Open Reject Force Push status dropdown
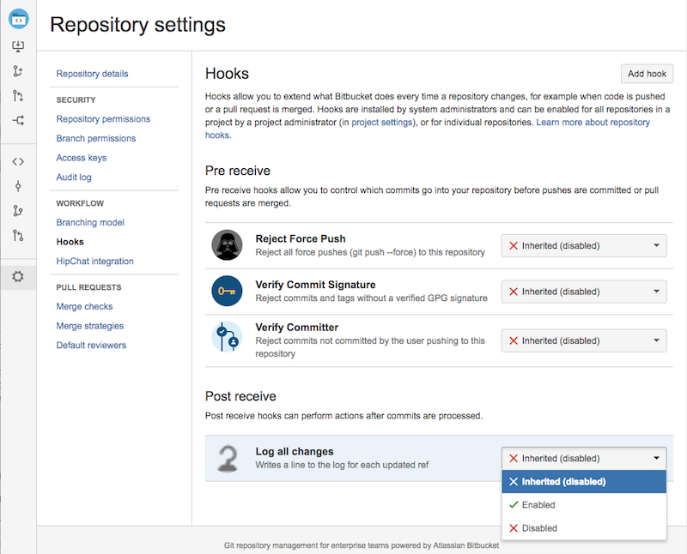Image resolution: width=687 pixels, height=554 pixels. point(584,246)
